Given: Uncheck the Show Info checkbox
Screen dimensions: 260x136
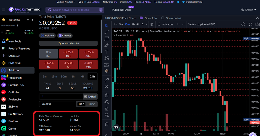Looking at the screenshot, I should (x=141, y=18).
